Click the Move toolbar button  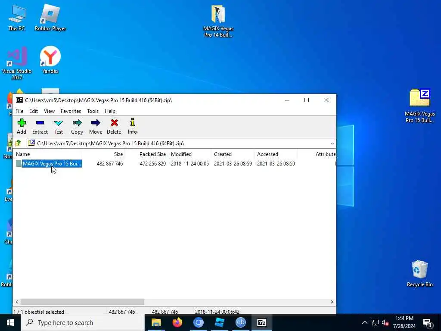96,126
